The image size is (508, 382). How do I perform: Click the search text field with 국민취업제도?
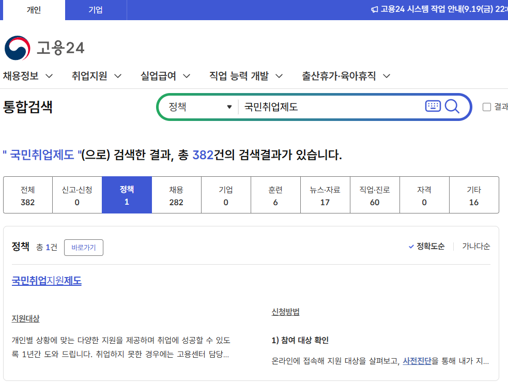[330, 107]
